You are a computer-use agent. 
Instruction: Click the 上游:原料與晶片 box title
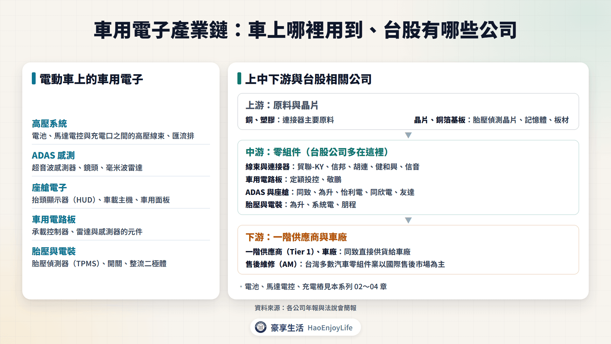point(282,105)
